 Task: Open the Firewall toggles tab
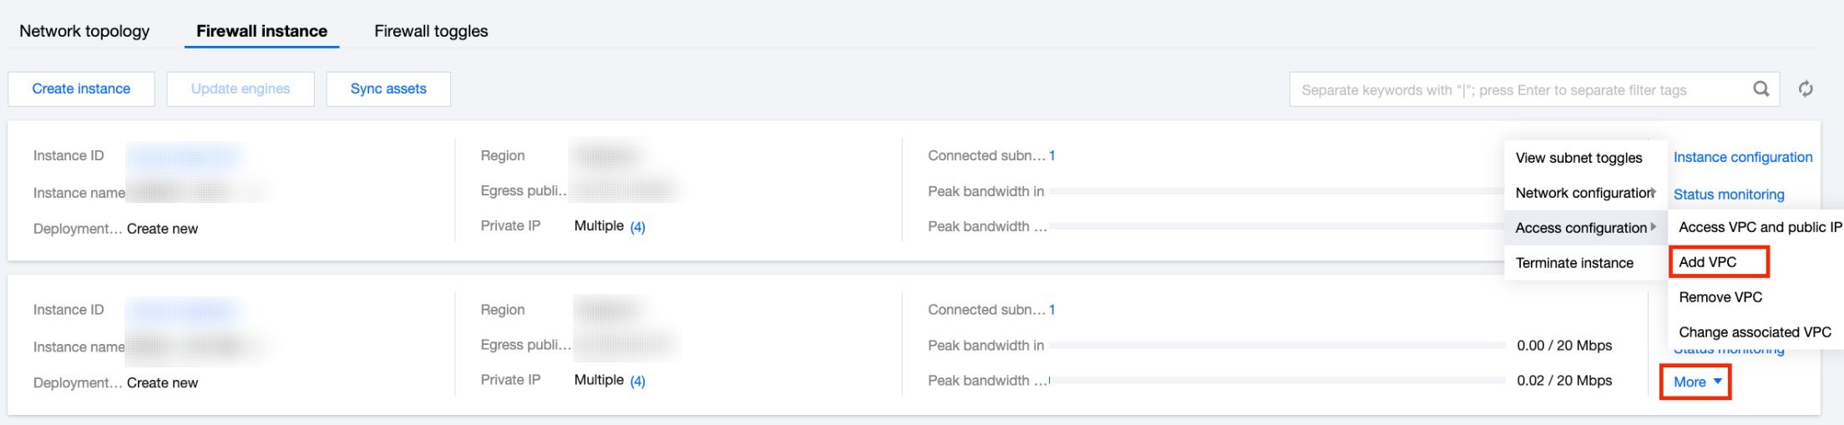click(431, 31)
